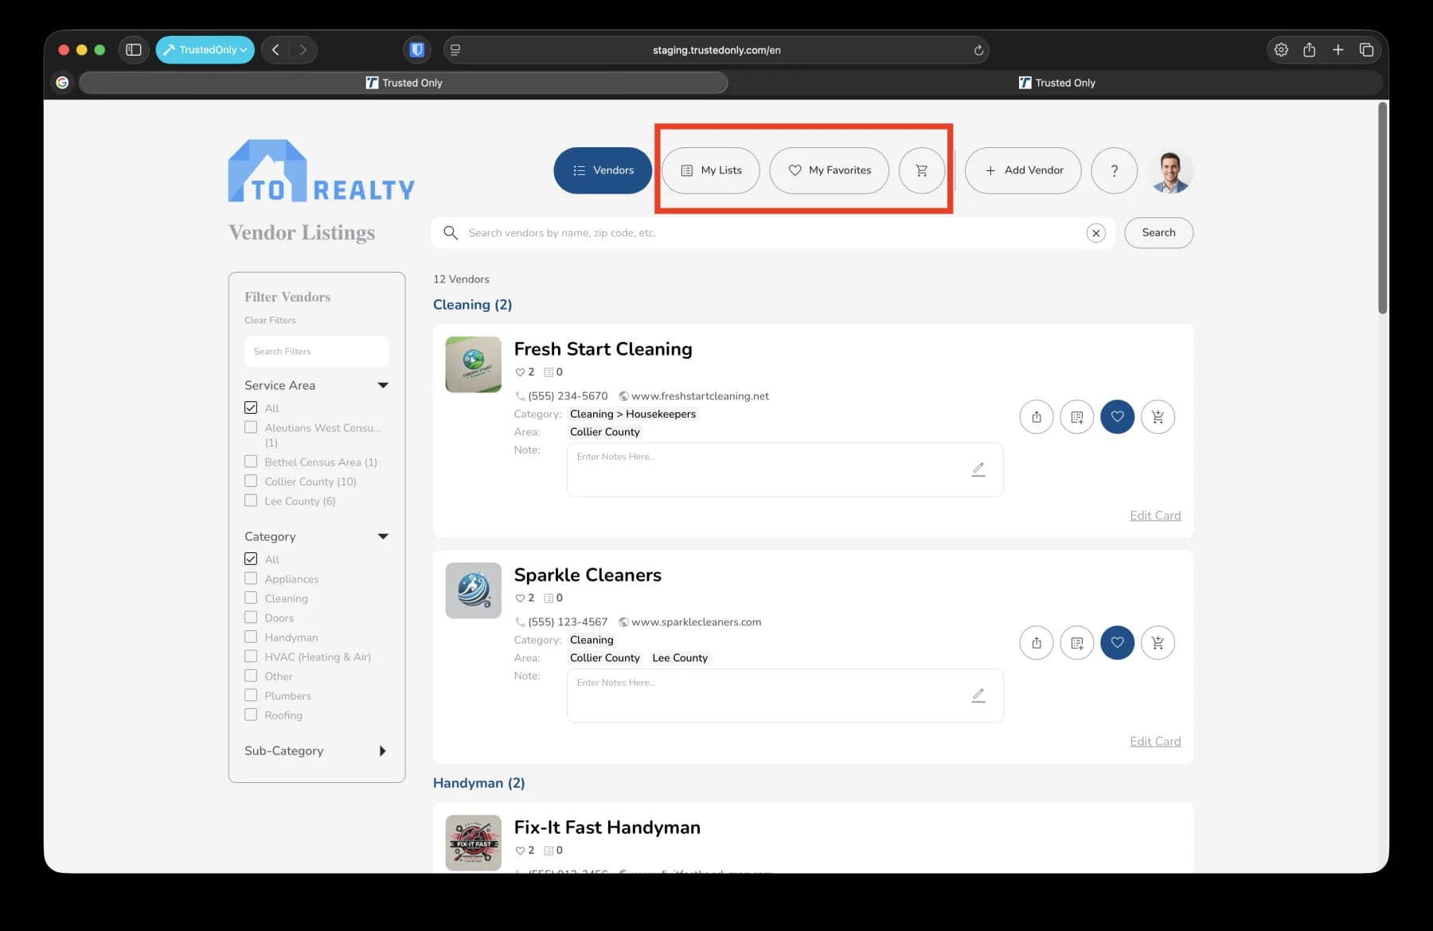Open My Favorites
Viewport: 1433px width, 931px height.
(830, 170)
